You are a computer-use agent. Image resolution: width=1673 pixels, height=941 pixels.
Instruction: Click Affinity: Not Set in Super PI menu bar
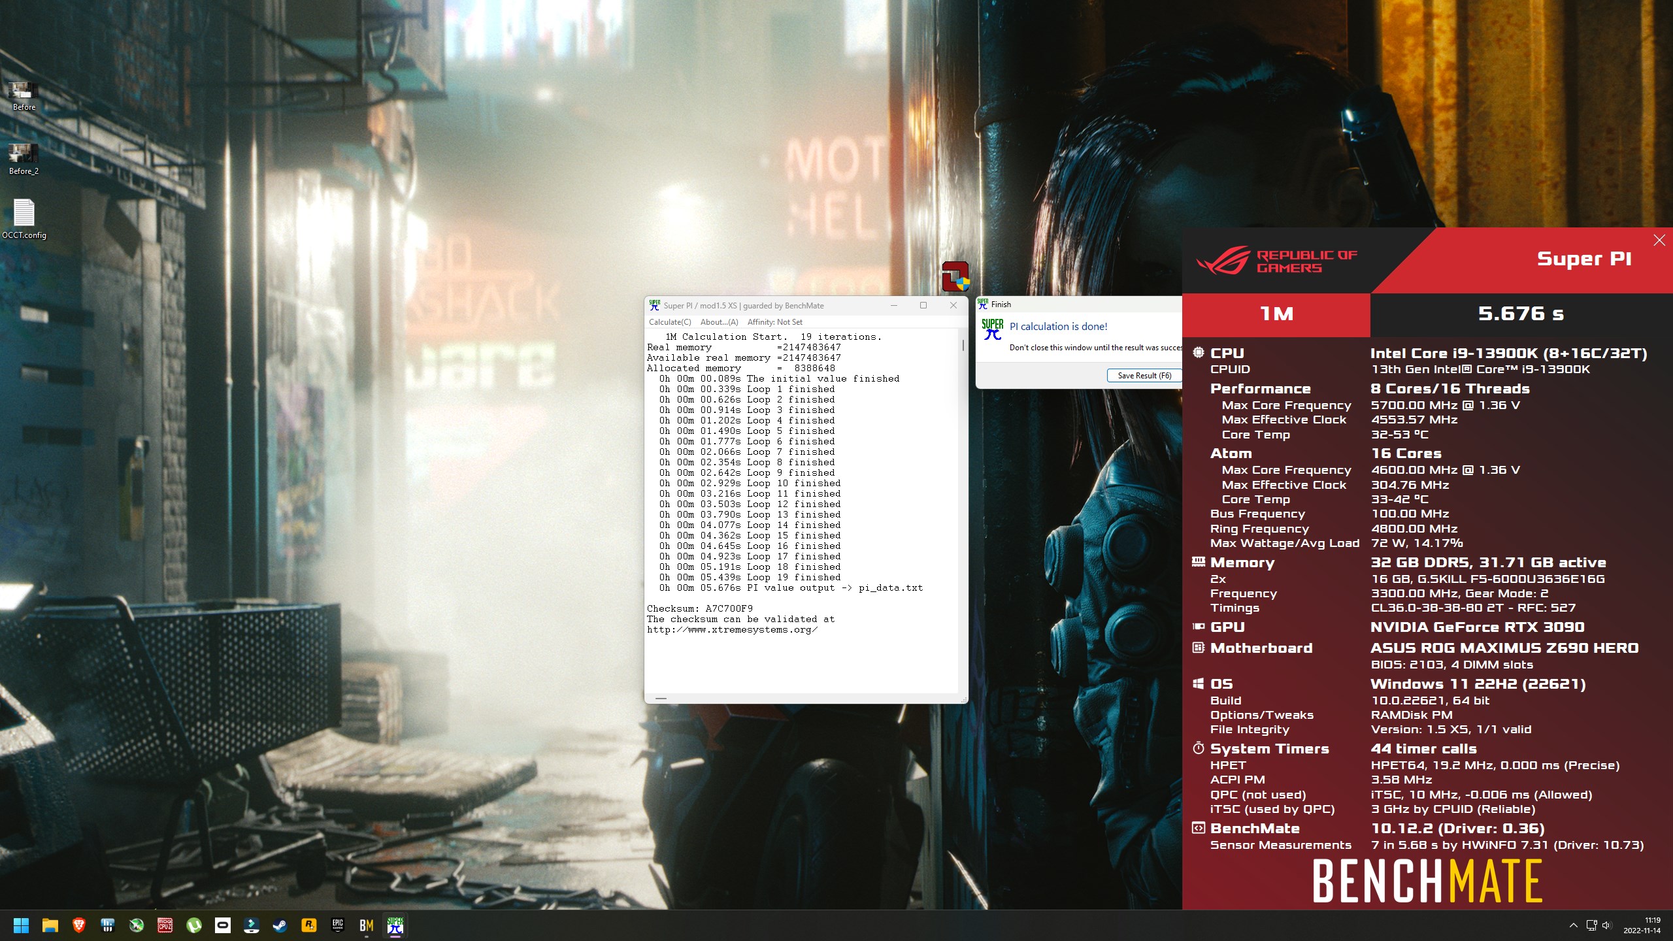click(x=774, y=322)
